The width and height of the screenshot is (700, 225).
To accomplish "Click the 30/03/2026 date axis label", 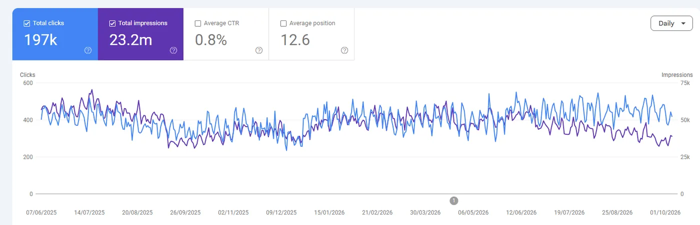I will (425, 213).
